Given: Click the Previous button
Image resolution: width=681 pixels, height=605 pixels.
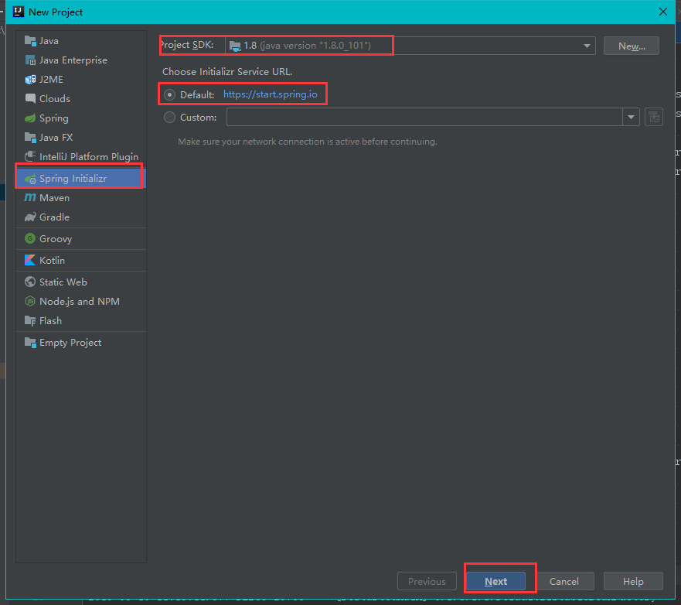Looking at the screenshot, I should 427,581.
